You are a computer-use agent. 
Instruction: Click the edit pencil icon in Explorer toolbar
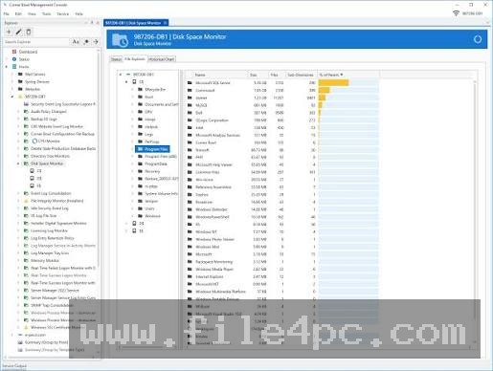(18, 32)
